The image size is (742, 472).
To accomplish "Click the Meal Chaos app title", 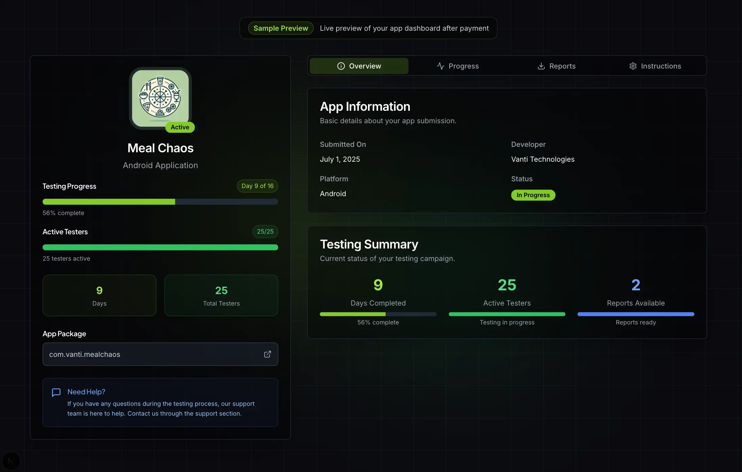I will 160,148.
